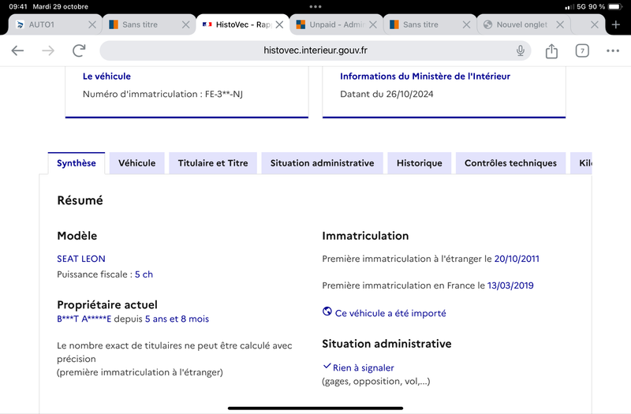Click the owner name B***T A*****E
This screenshot has width=631, height=414.
tap(84, 319)
